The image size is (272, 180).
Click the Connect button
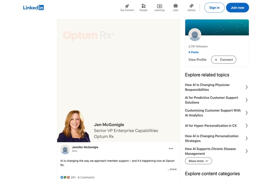(223, 60)
